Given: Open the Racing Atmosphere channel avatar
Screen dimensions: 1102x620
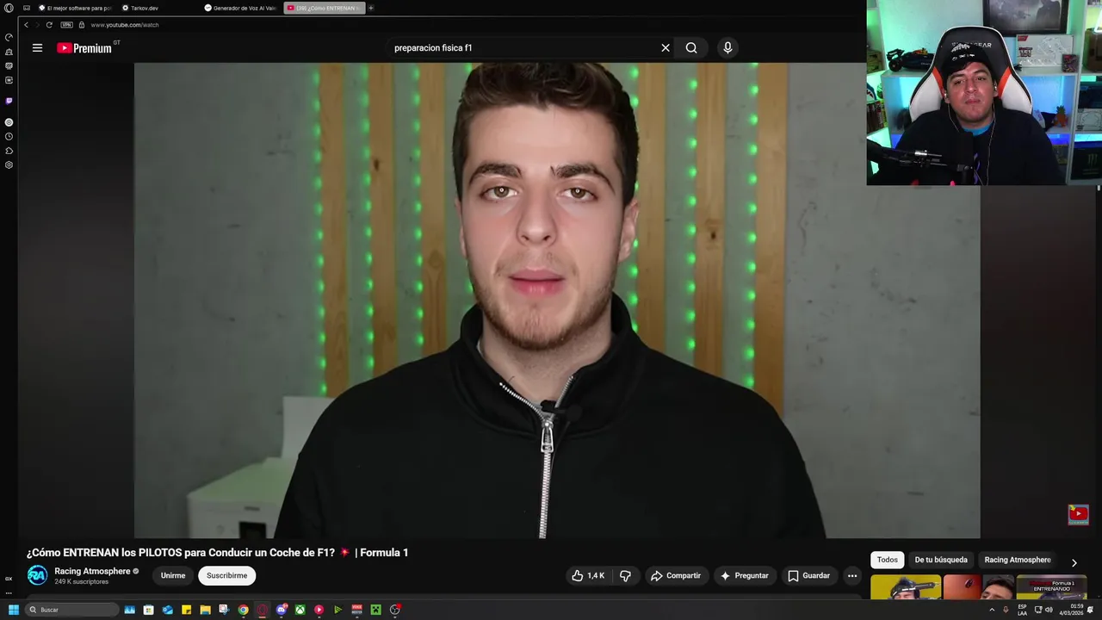Looking at the screenshot, I should pyautogui.click(x=37, y=575).
